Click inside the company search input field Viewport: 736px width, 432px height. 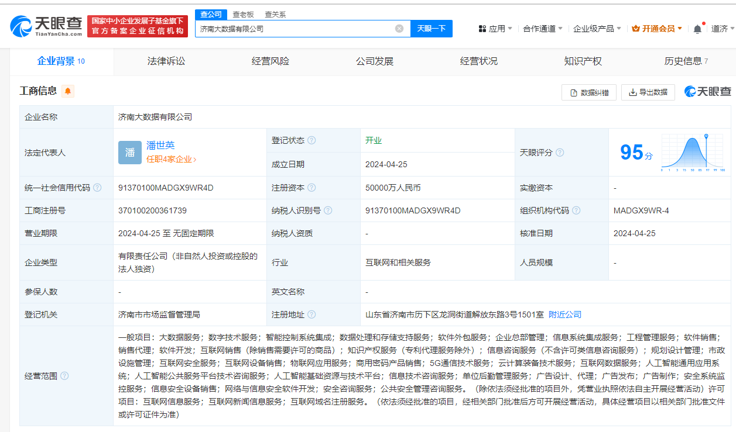pos(293,28)
